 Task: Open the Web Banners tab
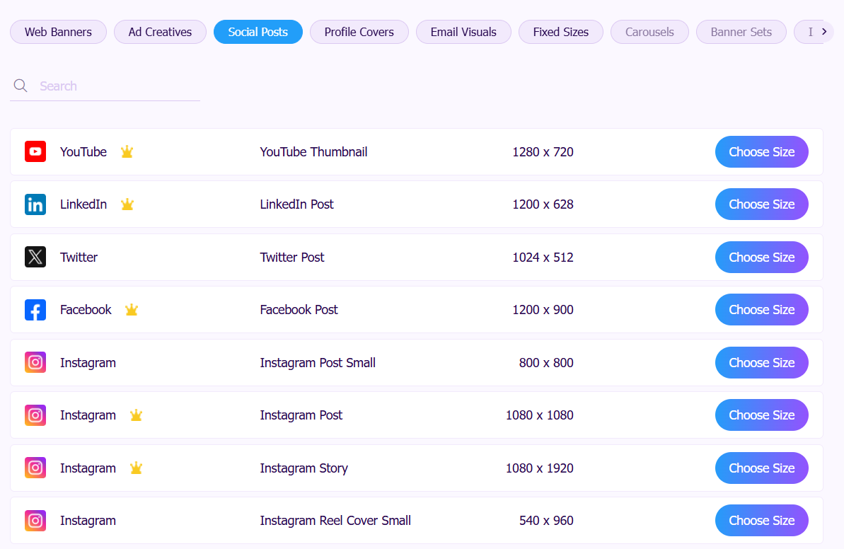tap(58, 32)
